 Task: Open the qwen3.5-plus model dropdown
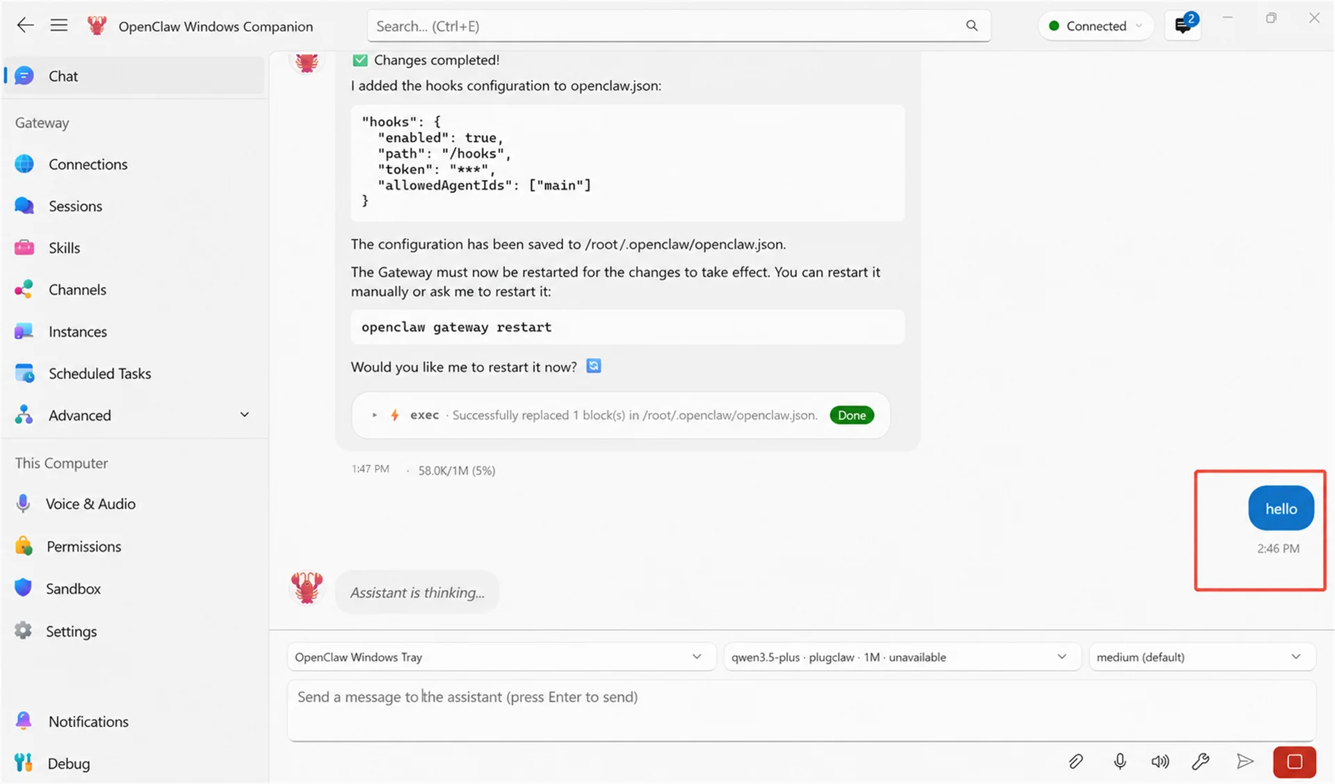902,657
